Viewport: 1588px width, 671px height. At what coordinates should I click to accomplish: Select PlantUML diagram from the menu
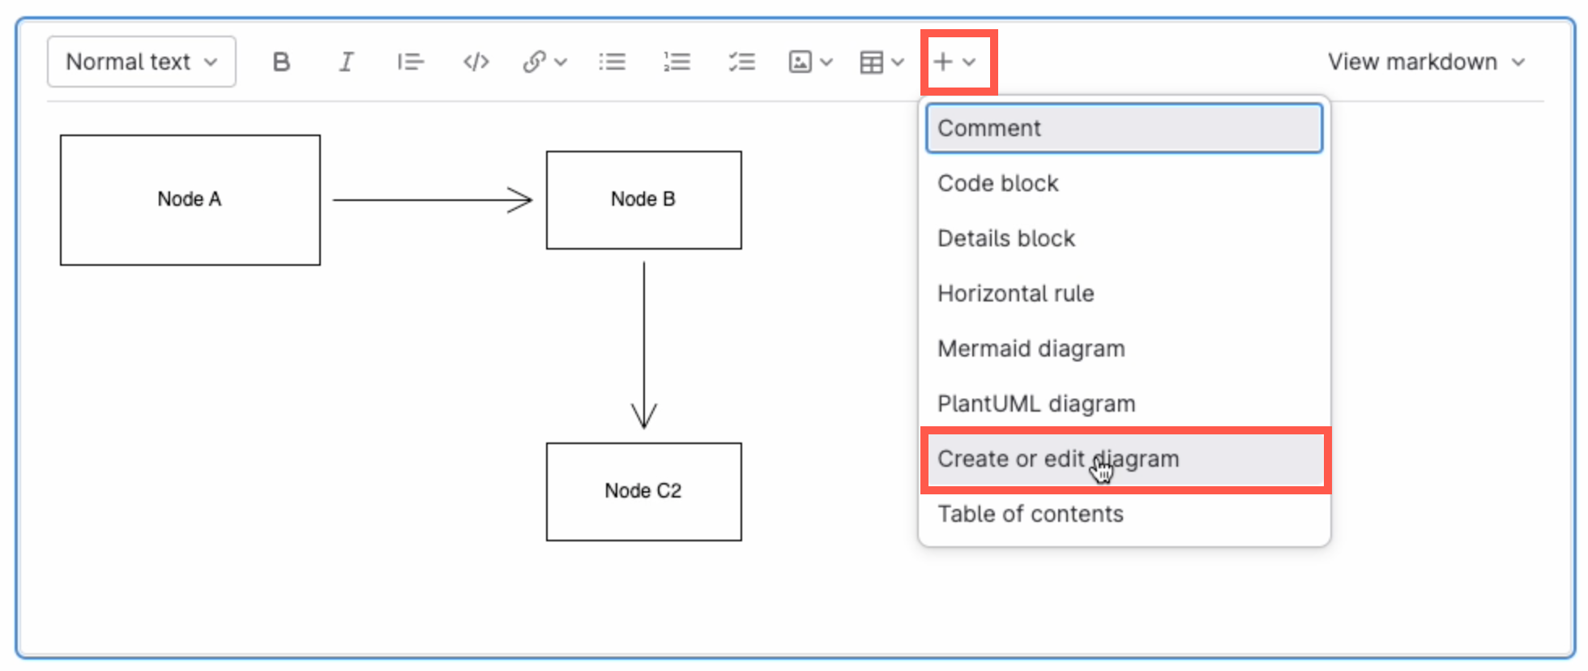pos(1035,403)
